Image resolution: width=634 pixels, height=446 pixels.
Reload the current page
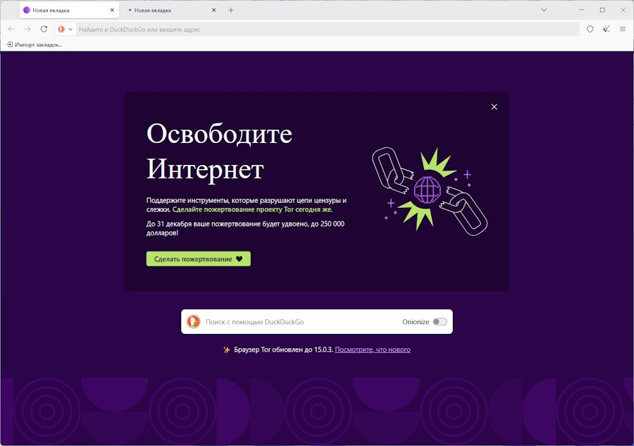pos(44,29)
